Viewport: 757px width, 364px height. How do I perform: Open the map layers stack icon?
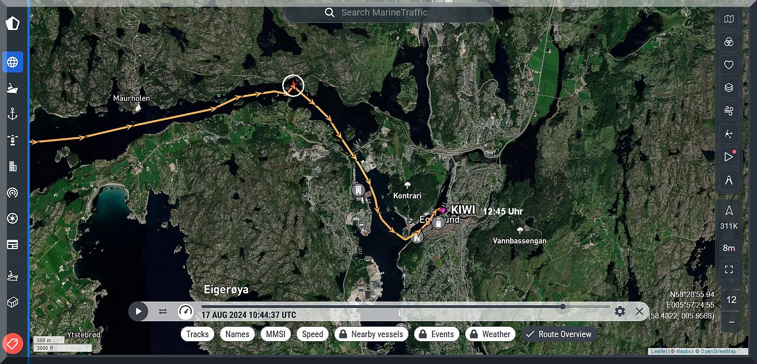click(729, 87)
